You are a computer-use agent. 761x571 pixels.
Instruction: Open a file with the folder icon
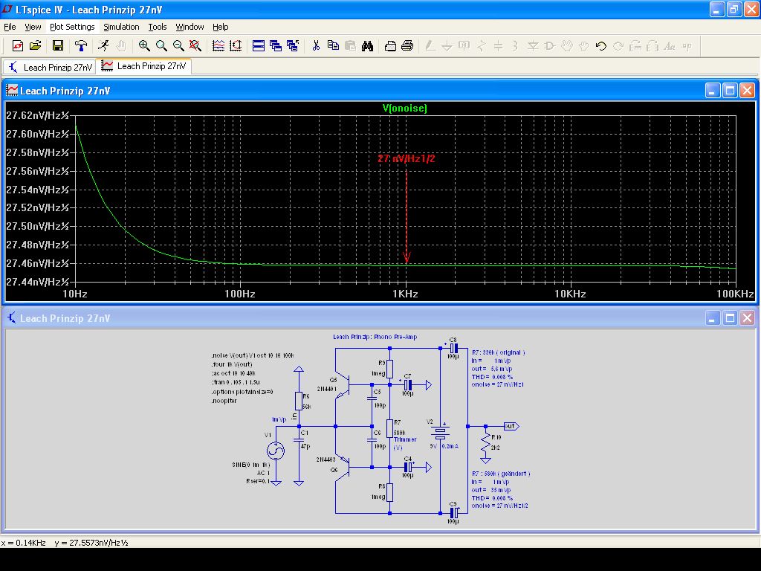pos(35,46)
